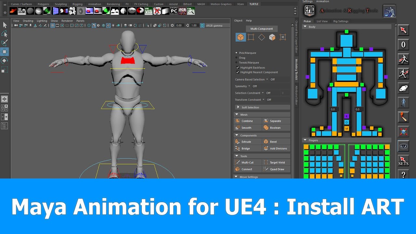Image resolution: width=416 pixels, height=234 pixels.
Task: Click the Combine button
Action: [x=247, y=121]
